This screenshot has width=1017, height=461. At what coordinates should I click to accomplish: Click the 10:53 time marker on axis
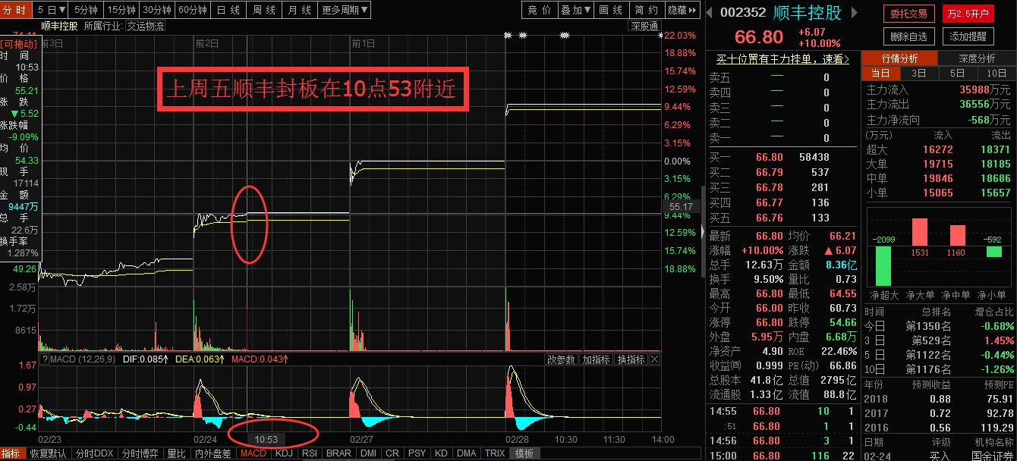(x=266, y=439)
